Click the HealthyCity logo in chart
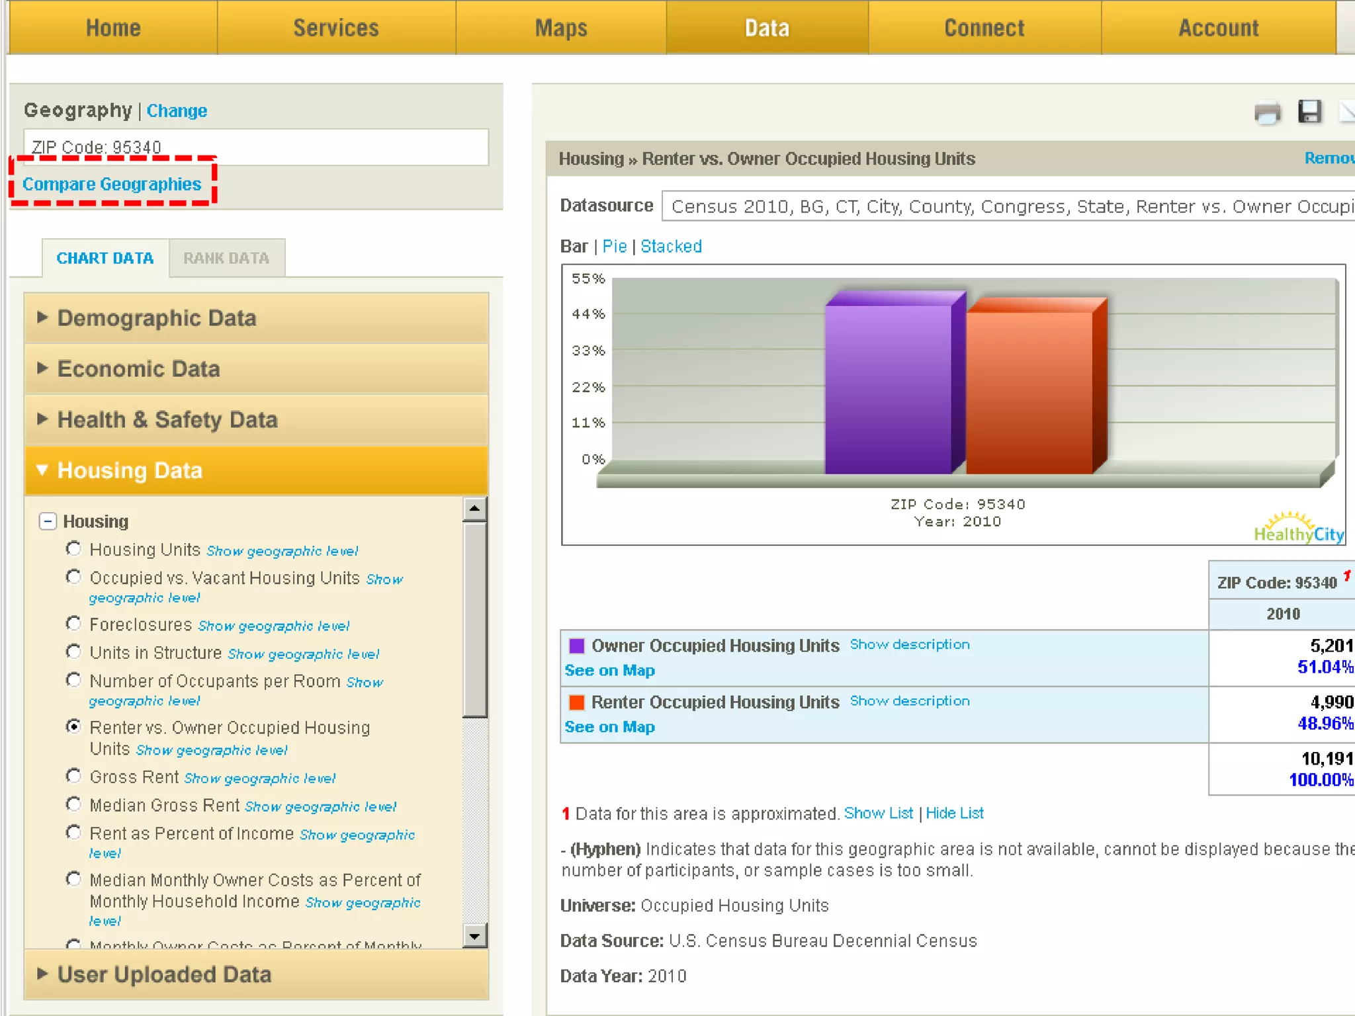This screenshot has height=1016, width=1355. (1298, 529)
